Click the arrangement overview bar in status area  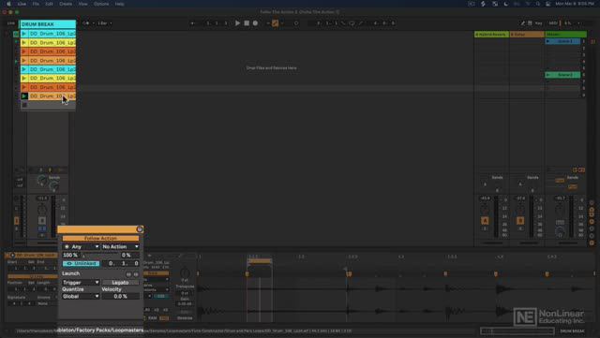(517, 331)
